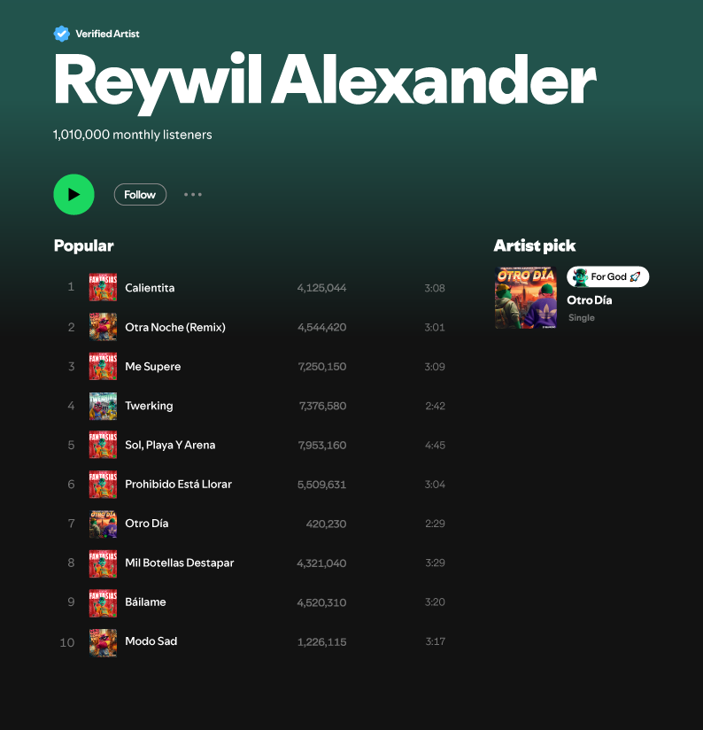Select Sol, Playa Y Arena song
The width and height of the screenshot is (703, 730).
tap(170, 445)
